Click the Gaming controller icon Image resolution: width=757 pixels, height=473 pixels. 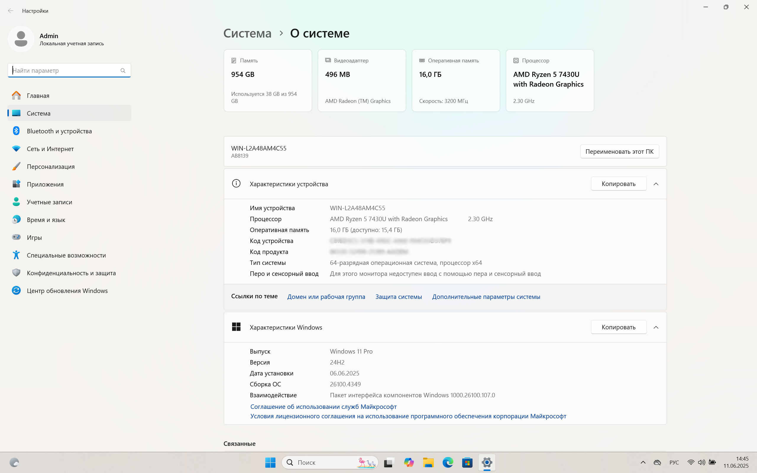click(16, 237)
